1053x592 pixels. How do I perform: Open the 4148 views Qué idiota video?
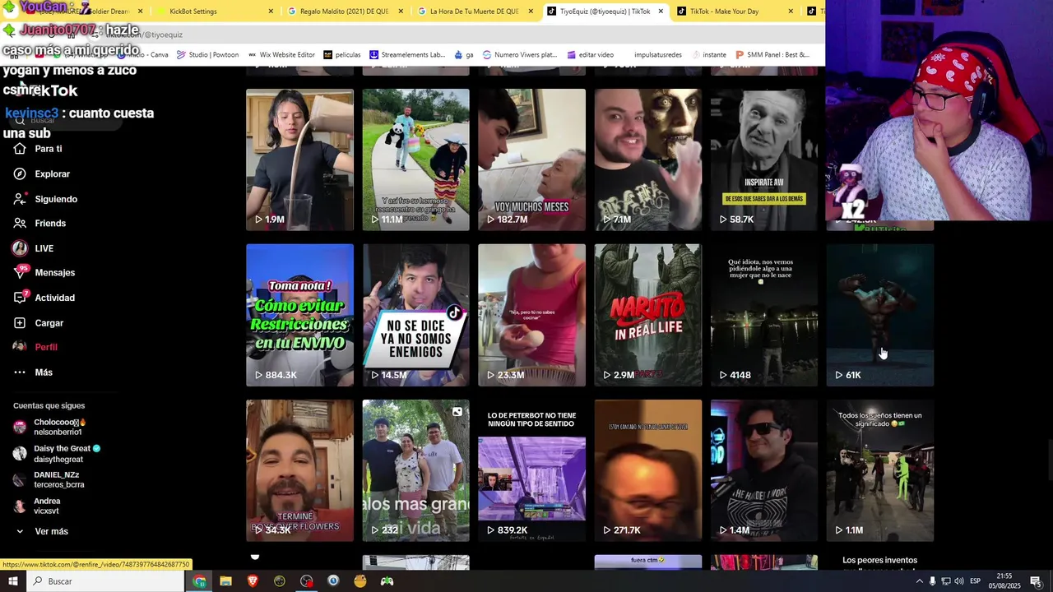tap(764, 315)
